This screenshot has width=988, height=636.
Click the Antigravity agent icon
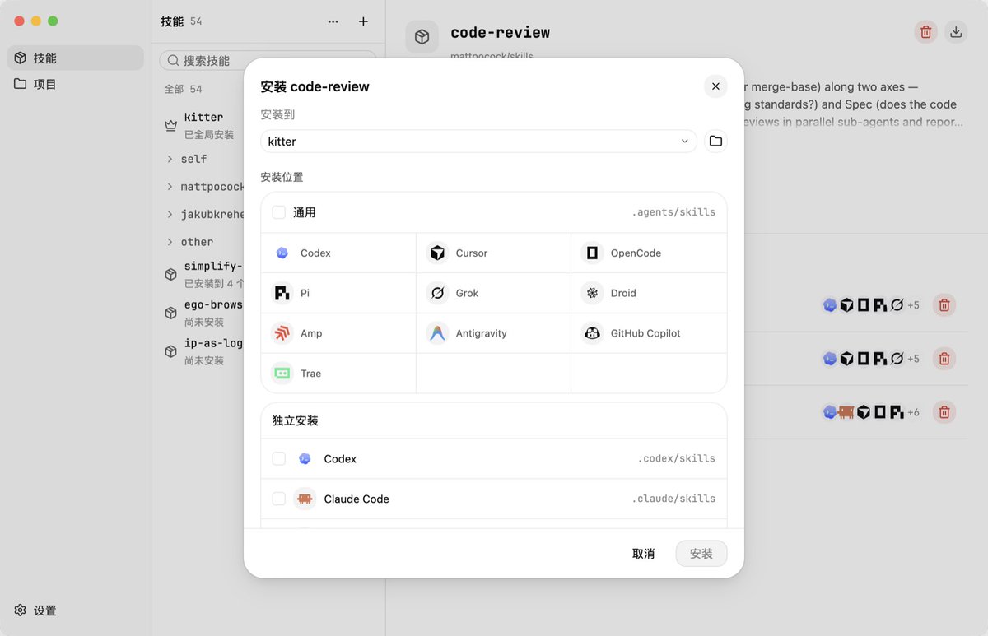tap(437, 333)
